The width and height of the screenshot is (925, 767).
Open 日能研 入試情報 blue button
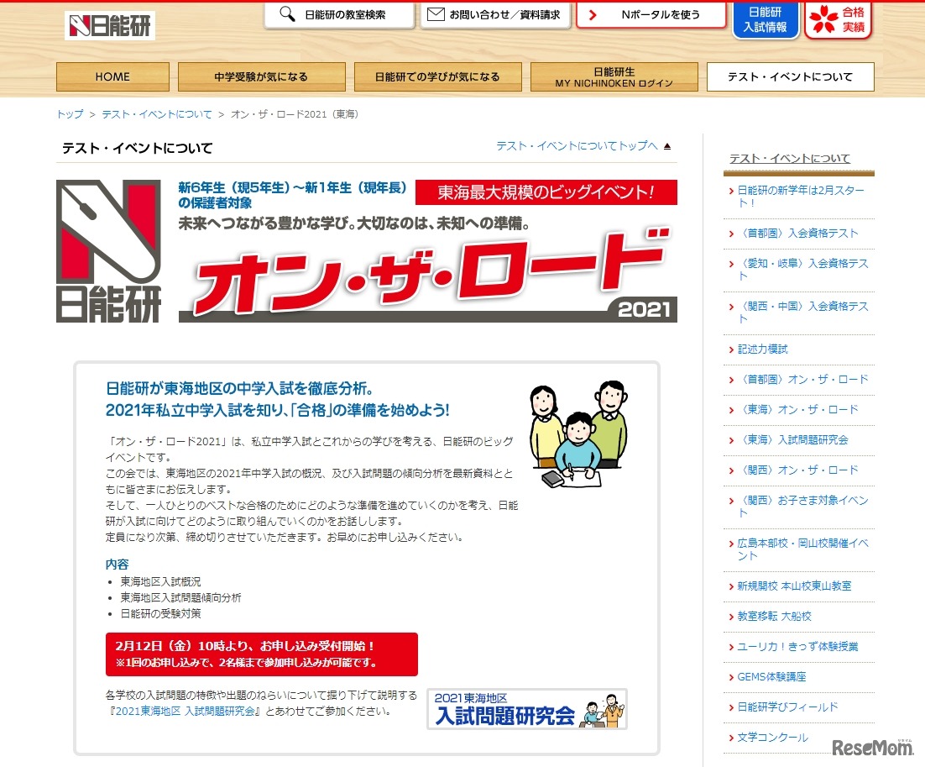point(766,19)
